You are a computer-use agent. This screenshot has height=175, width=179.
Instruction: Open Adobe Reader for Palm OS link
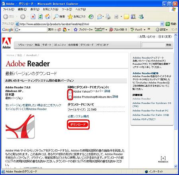click(151, 115)
